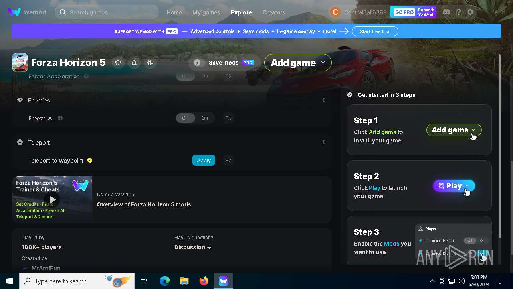Viewport: 513px width, 289px height.
Task: Click the Search games input field
Action: (107, 12)
